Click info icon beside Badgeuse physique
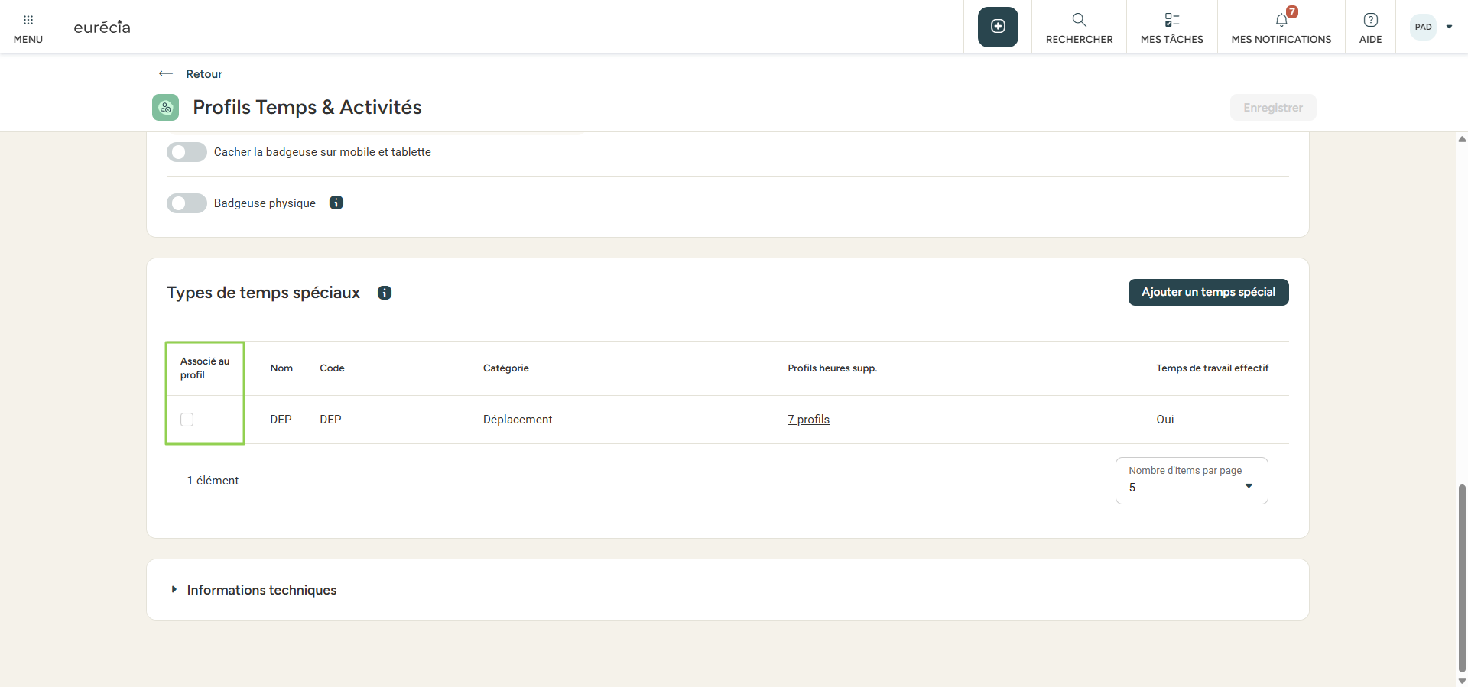Image resolution: width=1468 pixels, height=687 pixels. point(336,203)
